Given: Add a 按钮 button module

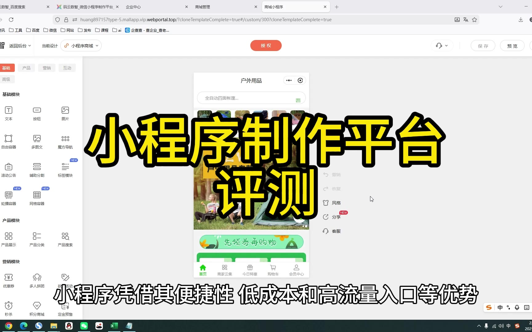Looking at the screenshot, I should [x=37, y=113].
